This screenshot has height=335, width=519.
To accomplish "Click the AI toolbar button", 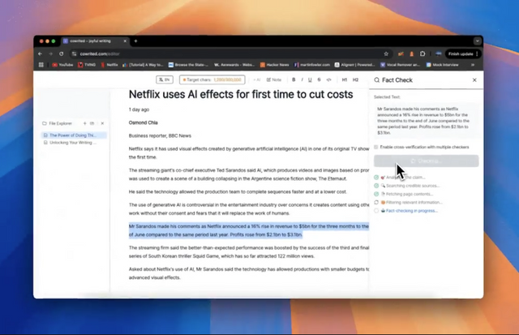I will click(257, 79).
